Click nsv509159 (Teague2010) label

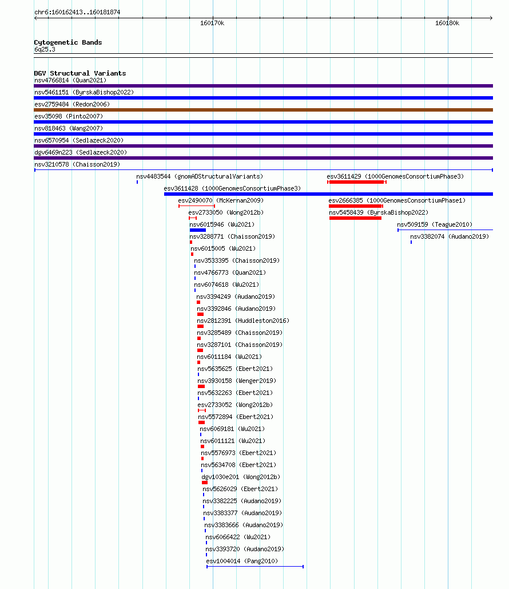[x=435, y=224]
